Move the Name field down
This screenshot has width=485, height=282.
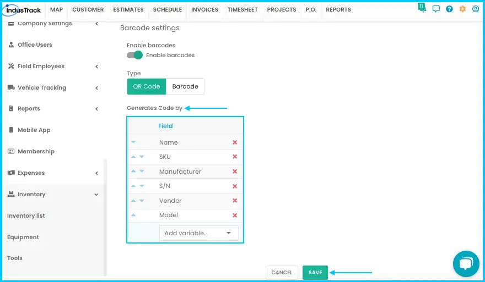133,142
